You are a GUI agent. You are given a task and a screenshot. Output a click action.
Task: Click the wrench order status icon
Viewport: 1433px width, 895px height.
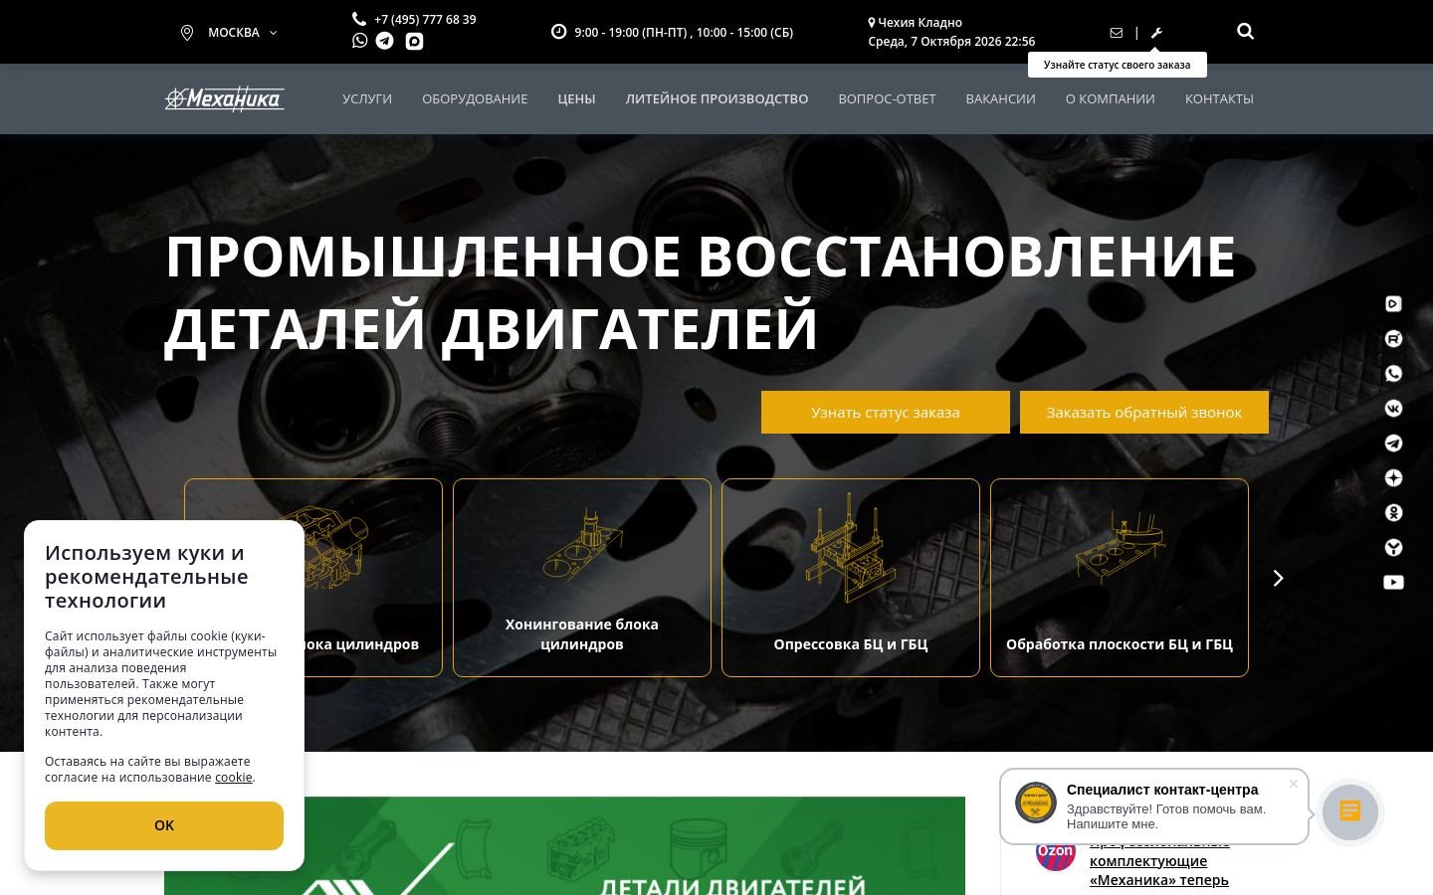click(1156, 33)
